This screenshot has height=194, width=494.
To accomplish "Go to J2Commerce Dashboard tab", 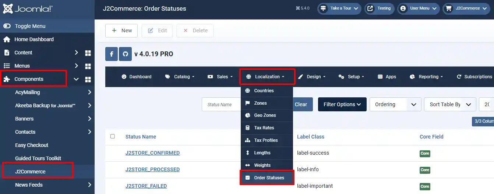I will (x=137, y=77).
